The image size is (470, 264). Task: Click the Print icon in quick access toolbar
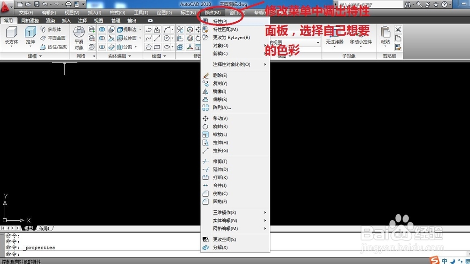coord(68,4)
